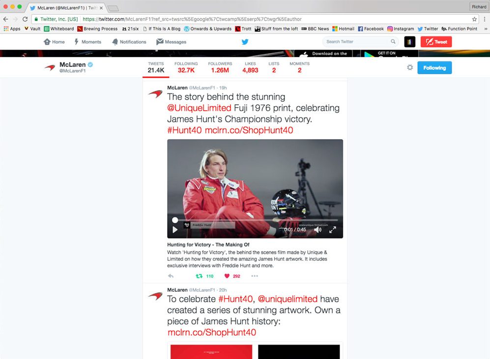
Task: Click the red Tweet button
Action: pyautogui.click(x=436, y=42)
